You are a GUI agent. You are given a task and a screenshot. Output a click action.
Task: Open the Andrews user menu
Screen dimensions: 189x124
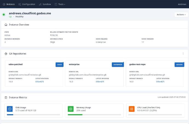182,4
